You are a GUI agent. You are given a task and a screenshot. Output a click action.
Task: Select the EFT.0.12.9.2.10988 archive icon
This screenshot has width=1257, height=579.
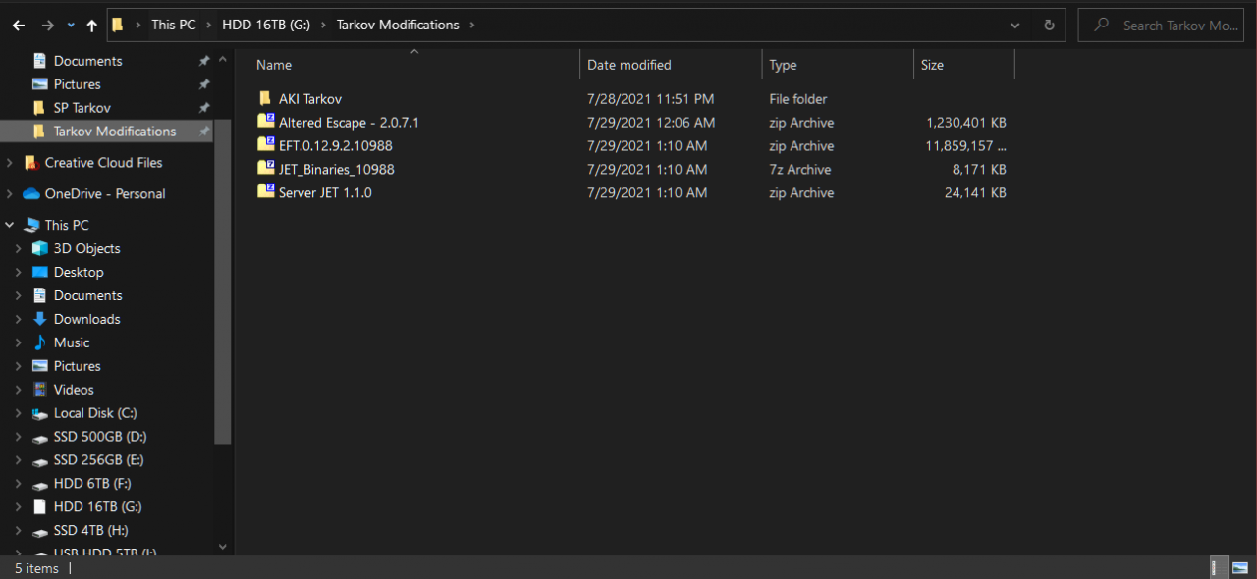pyautogui.click(x=265, y=145)
